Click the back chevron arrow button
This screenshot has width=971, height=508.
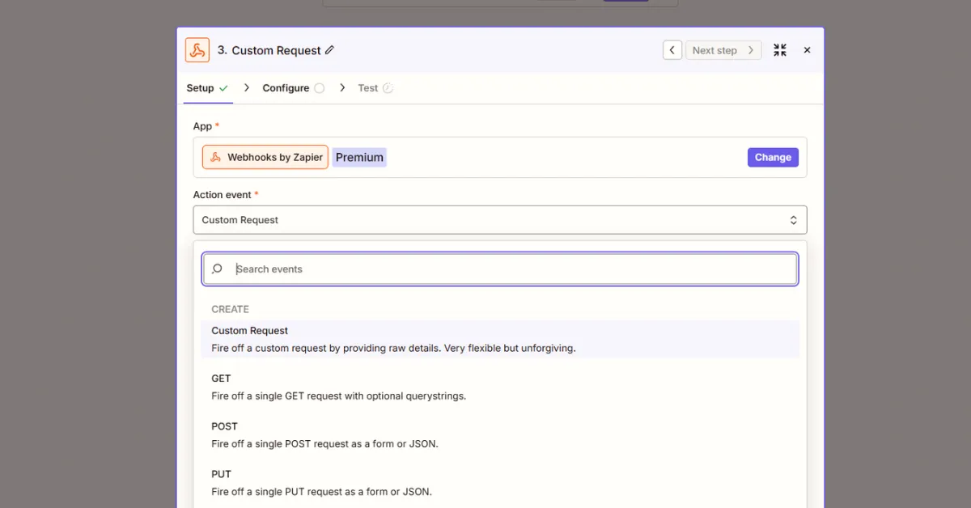tap(672, 49)
